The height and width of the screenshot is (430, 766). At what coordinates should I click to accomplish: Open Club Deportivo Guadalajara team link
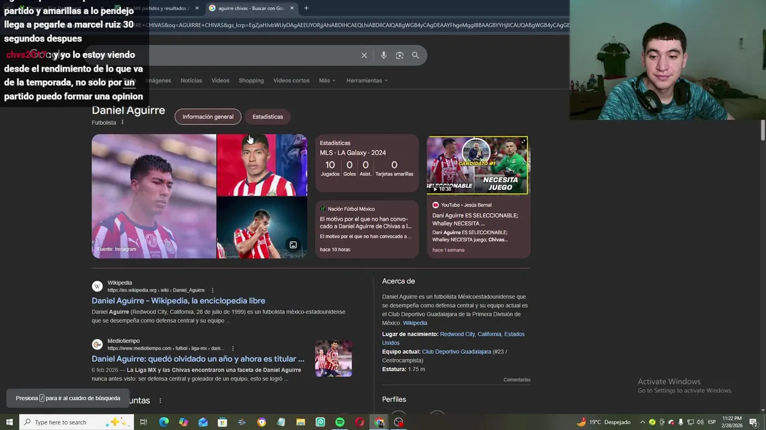pyautogui.click(x=457, y=352)
